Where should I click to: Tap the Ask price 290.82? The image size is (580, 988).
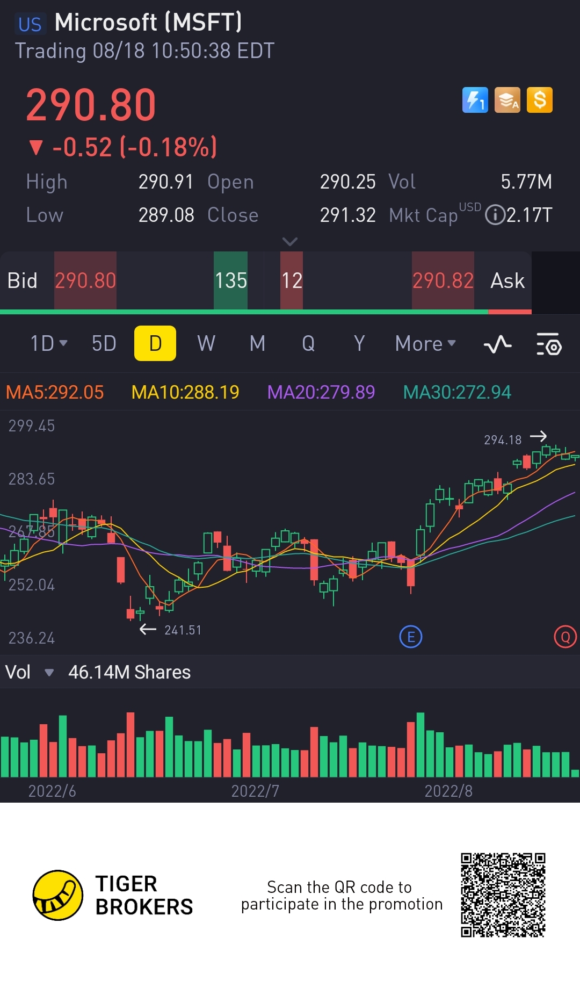443,280
